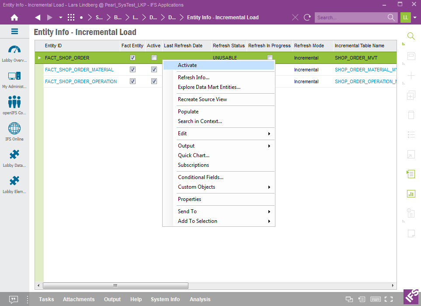Click System Info in the bottom bar
The height and width of the screenshot is (306, 421).
point(165,299)
